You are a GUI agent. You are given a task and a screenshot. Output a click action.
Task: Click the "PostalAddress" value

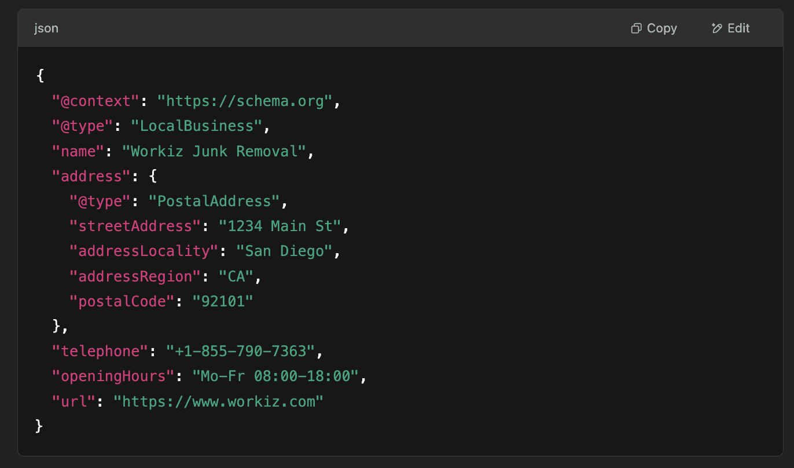214,201
